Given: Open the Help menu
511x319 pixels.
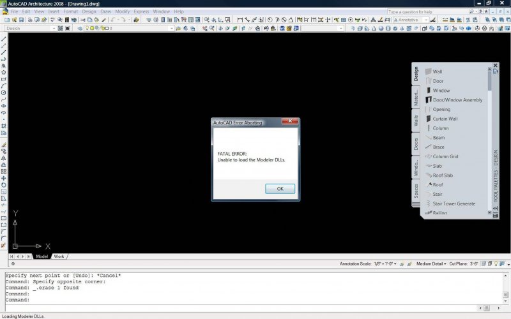Looking at the screenshot, I should [179, 11].
